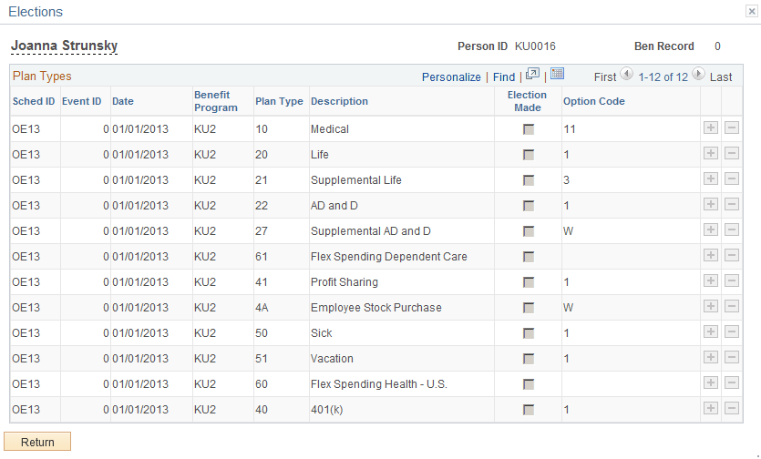Click the Return button
761x459 pixels.
coord(37,442)
